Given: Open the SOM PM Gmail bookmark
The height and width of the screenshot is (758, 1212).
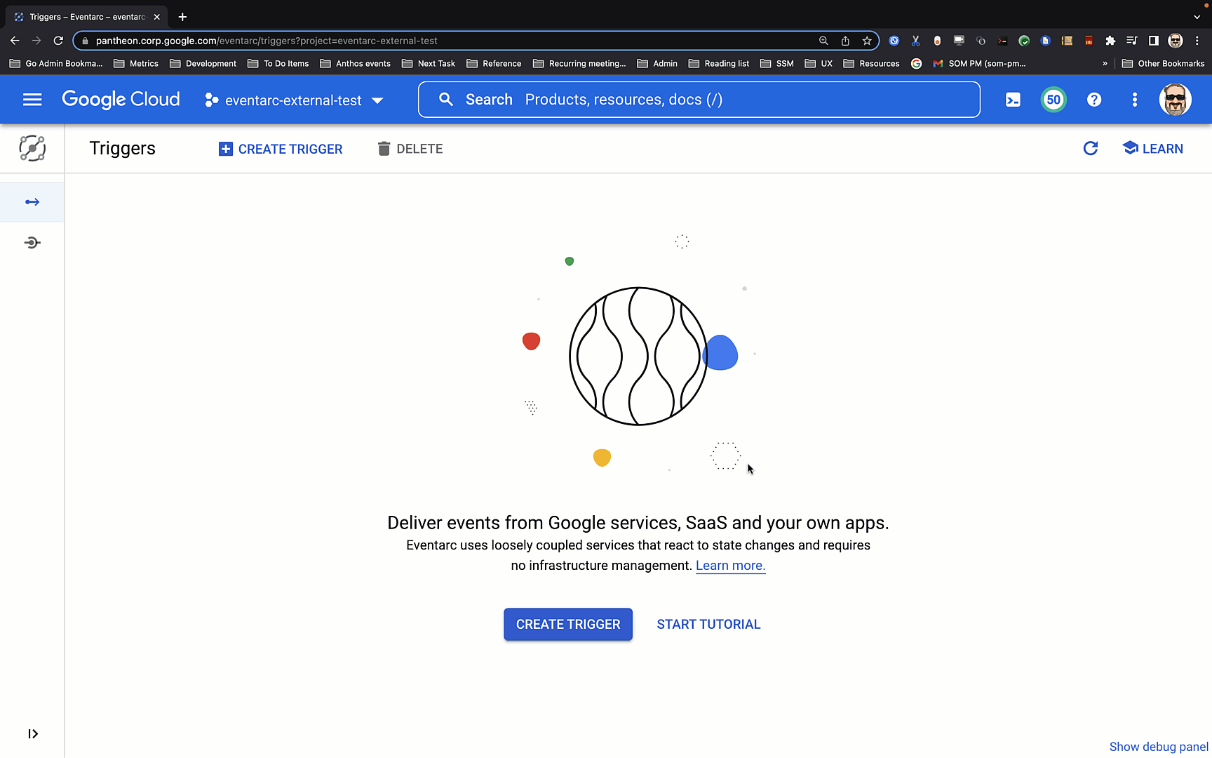Looking at the screenshot, I should click(x=979, y=63).
